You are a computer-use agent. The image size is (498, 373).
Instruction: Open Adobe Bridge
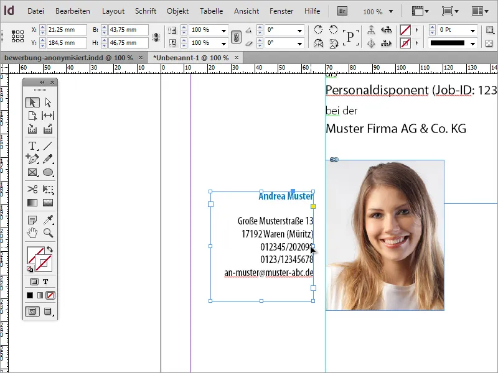point(342,11)
